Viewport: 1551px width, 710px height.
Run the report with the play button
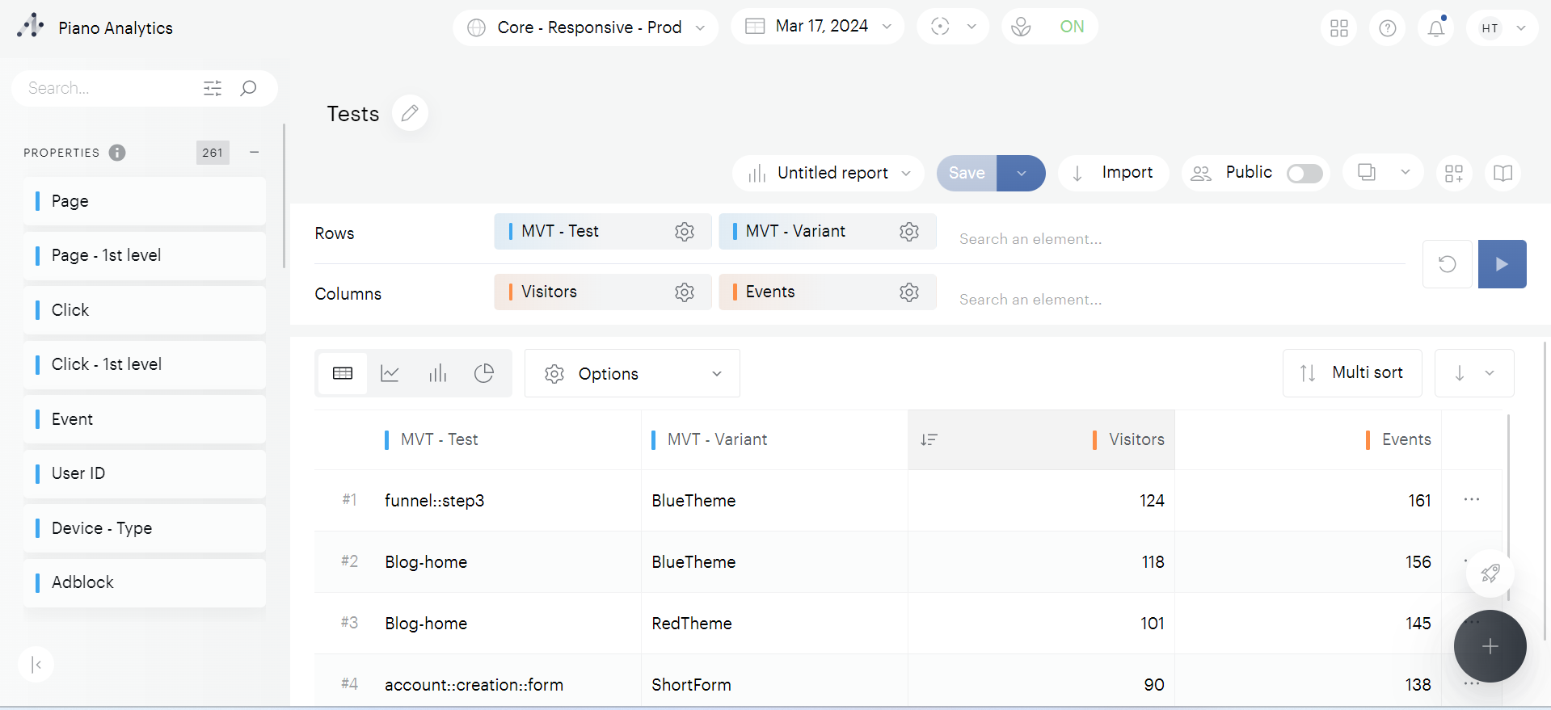coord(1501,264)
